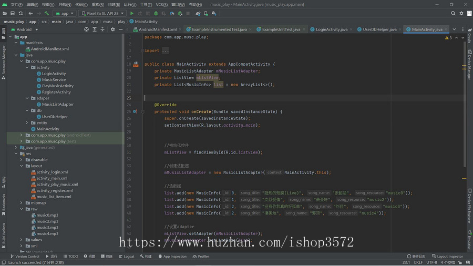Open the SDK Manager toolbar icon

click(x=214, y=13)
